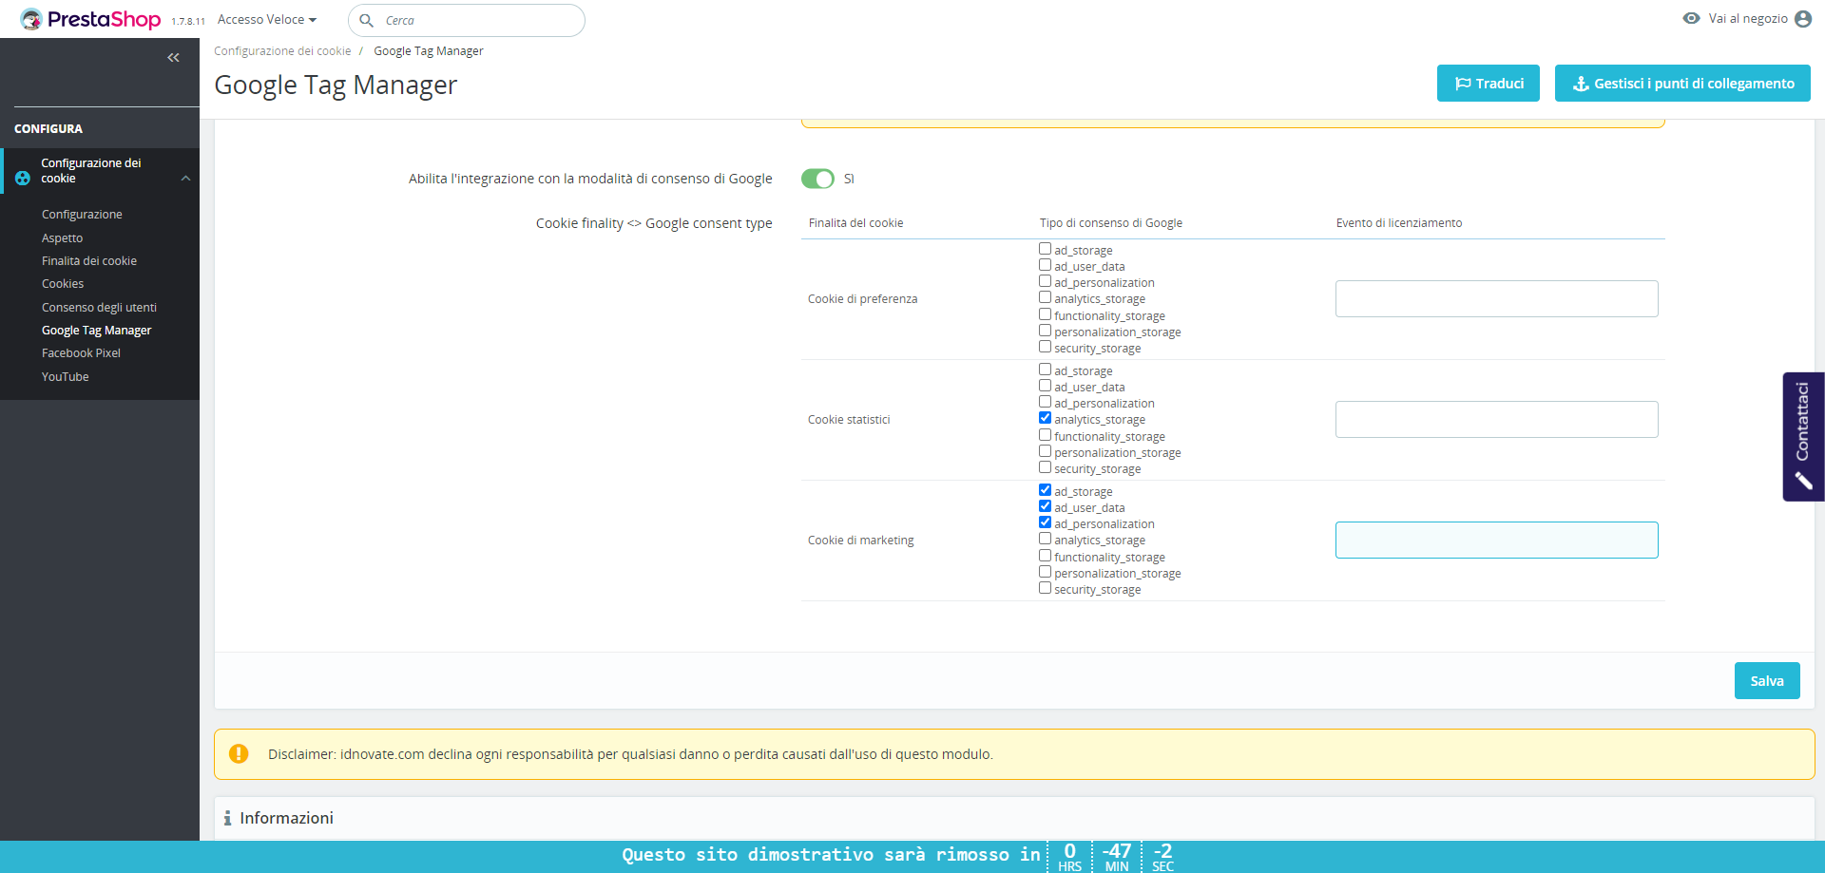
Task: Click the Google Tag Manager page title
Action: point(336,85)
